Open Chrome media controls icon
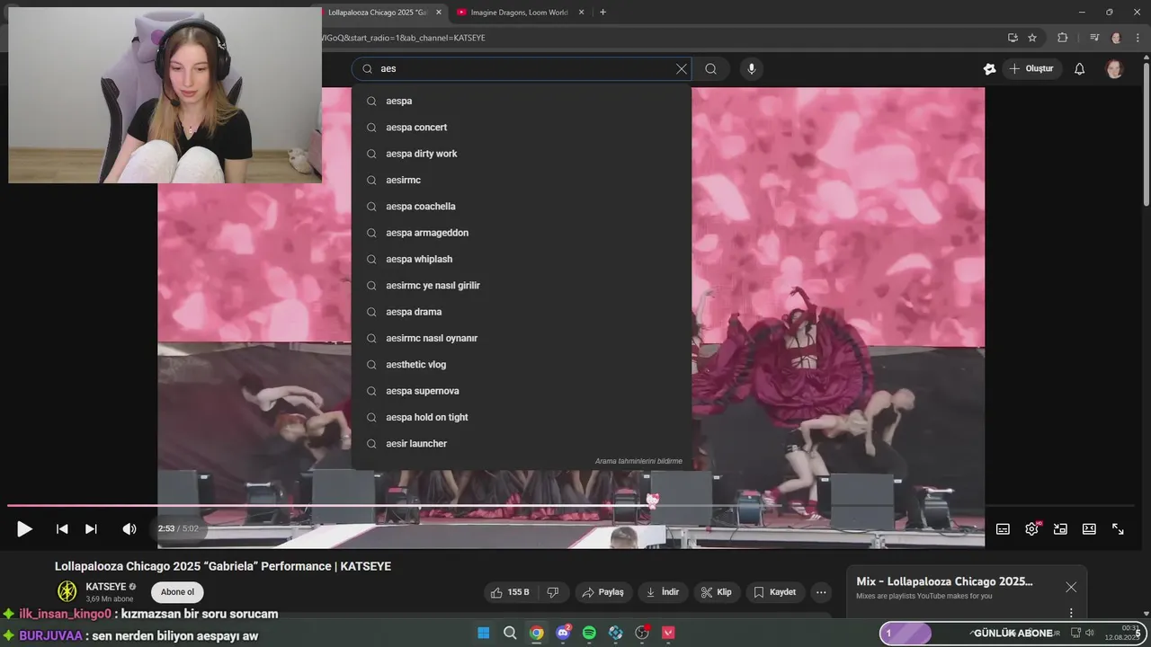The height and width of the screenshot is (647, 1151). pos(1094,38)
